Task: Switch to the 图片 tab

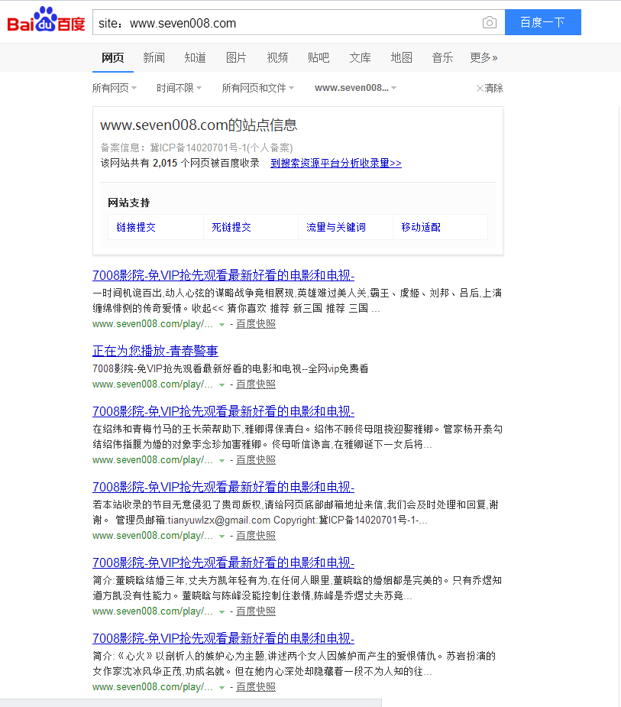Action: (236, 58)
